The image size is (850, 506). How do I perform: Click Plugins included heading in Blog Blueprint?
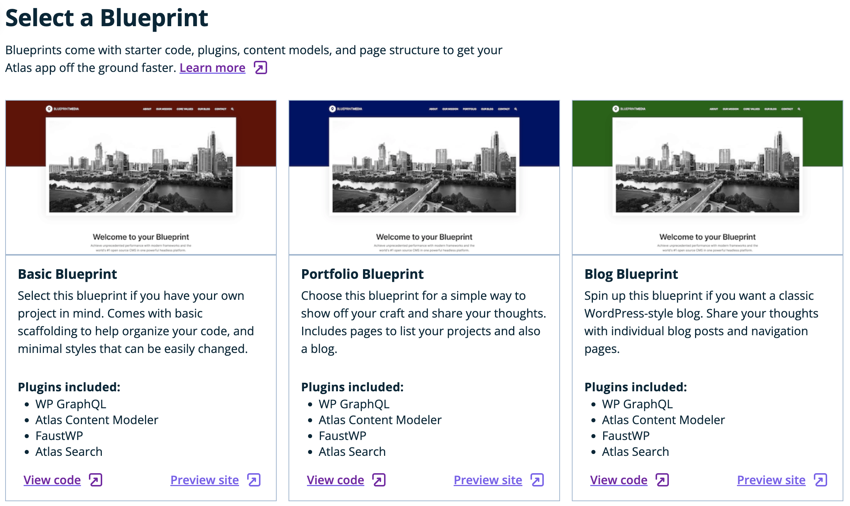(x=636, y=387)
